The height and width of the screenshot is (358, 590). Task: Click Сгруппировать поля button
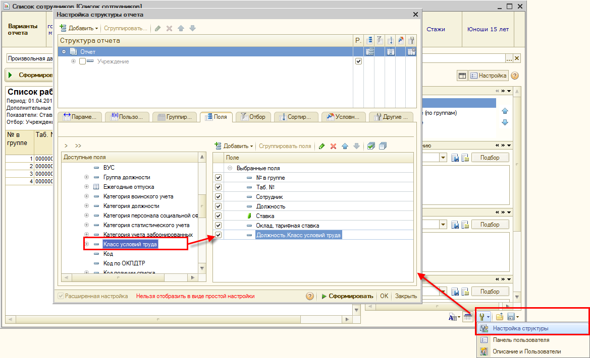click(x=285, y=146)
